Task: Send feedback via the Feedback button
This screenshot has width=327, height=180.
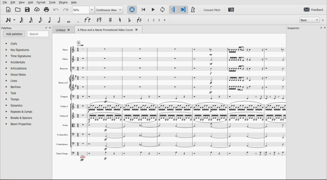Action: pos(314,10)
